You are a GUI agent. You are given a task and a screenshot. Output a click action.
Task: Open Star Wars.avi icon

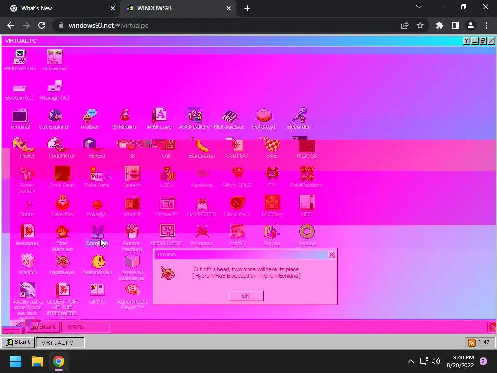(62, 238)
